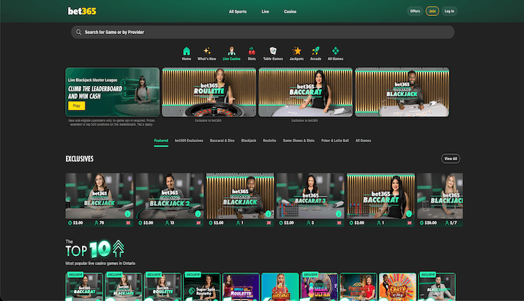Open first Top 10 Baccarat tile
Image resolution: width=524 pixels, height=301 pixels.
[84, 286]
